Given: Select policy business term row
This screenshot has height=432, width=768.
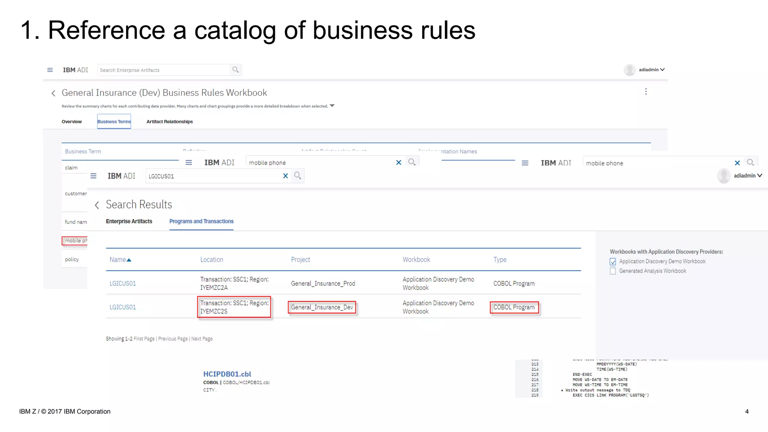Looking at the screenshot, I should pyautogui.click(x=75, y=259).
